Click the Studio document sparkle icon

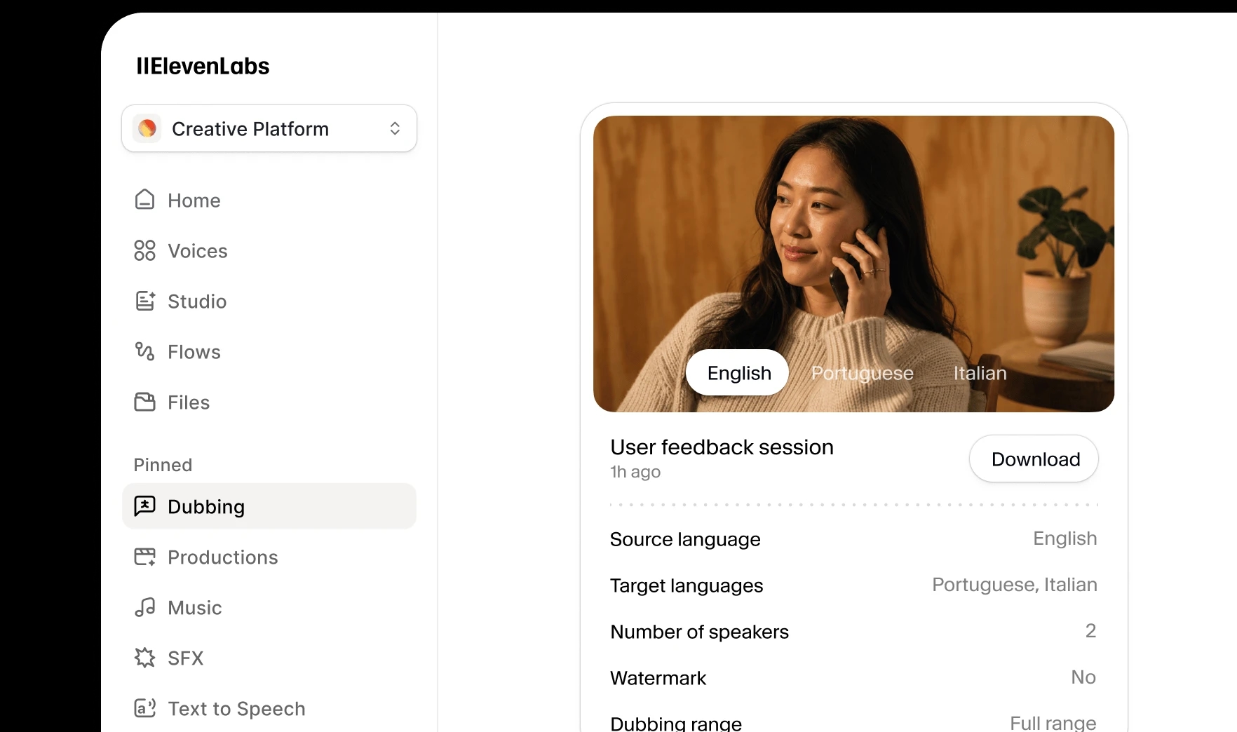[144, 301]
